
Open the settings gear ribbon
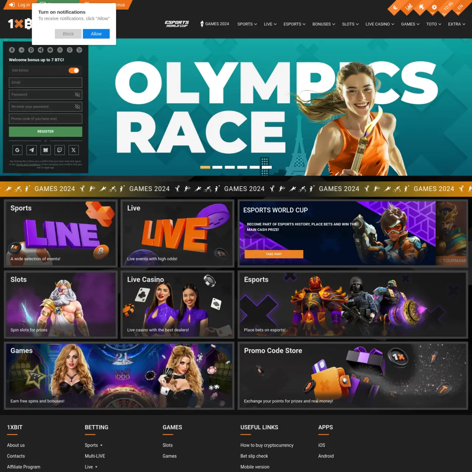(x=434, y=7)
